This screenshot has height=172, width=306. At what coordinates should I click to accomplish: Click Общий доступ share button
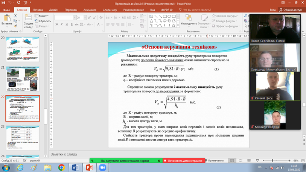[291, 10]
